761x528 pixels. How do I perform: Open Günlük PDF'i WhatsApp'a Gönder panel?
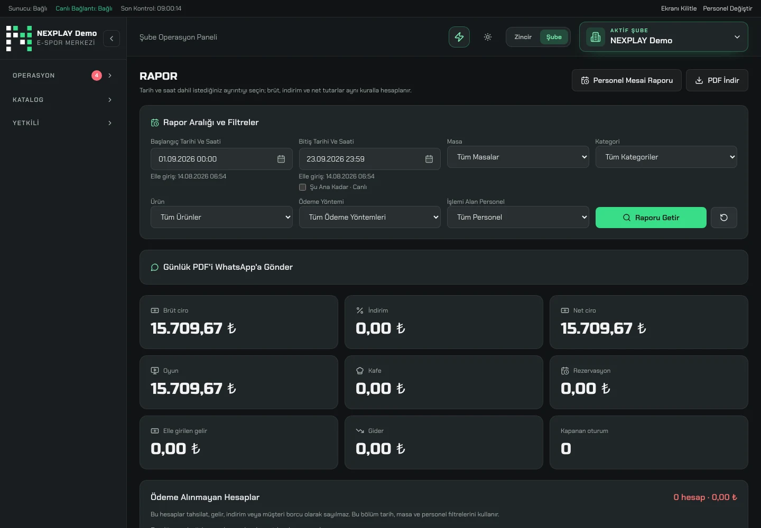tap(444, 267)
